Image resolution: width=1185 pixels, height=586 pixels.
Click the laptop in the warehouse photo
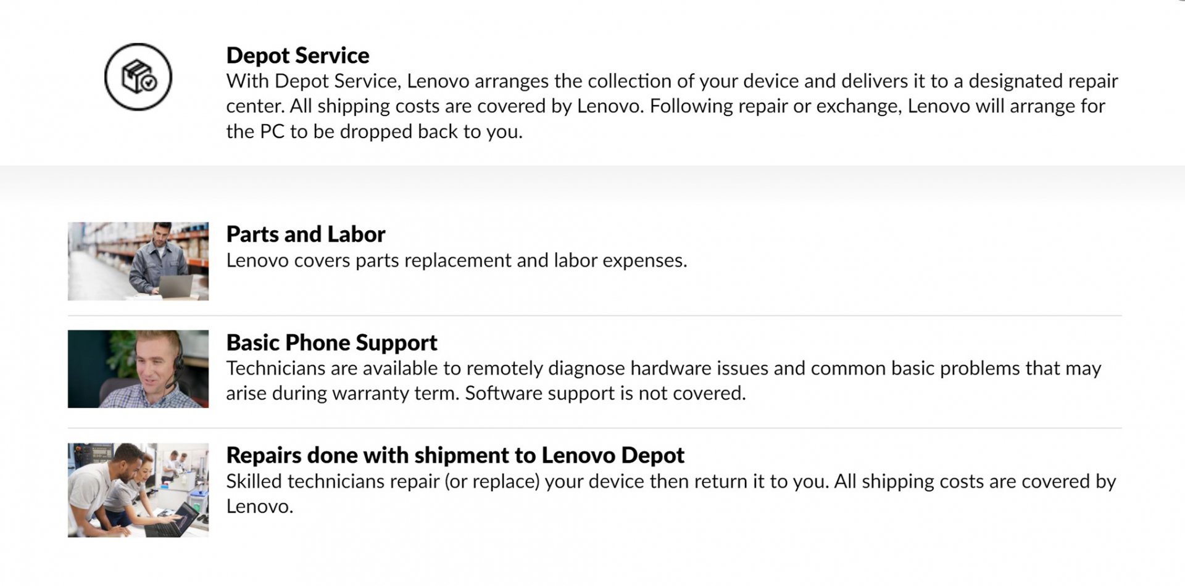click(x=175, y=286)
